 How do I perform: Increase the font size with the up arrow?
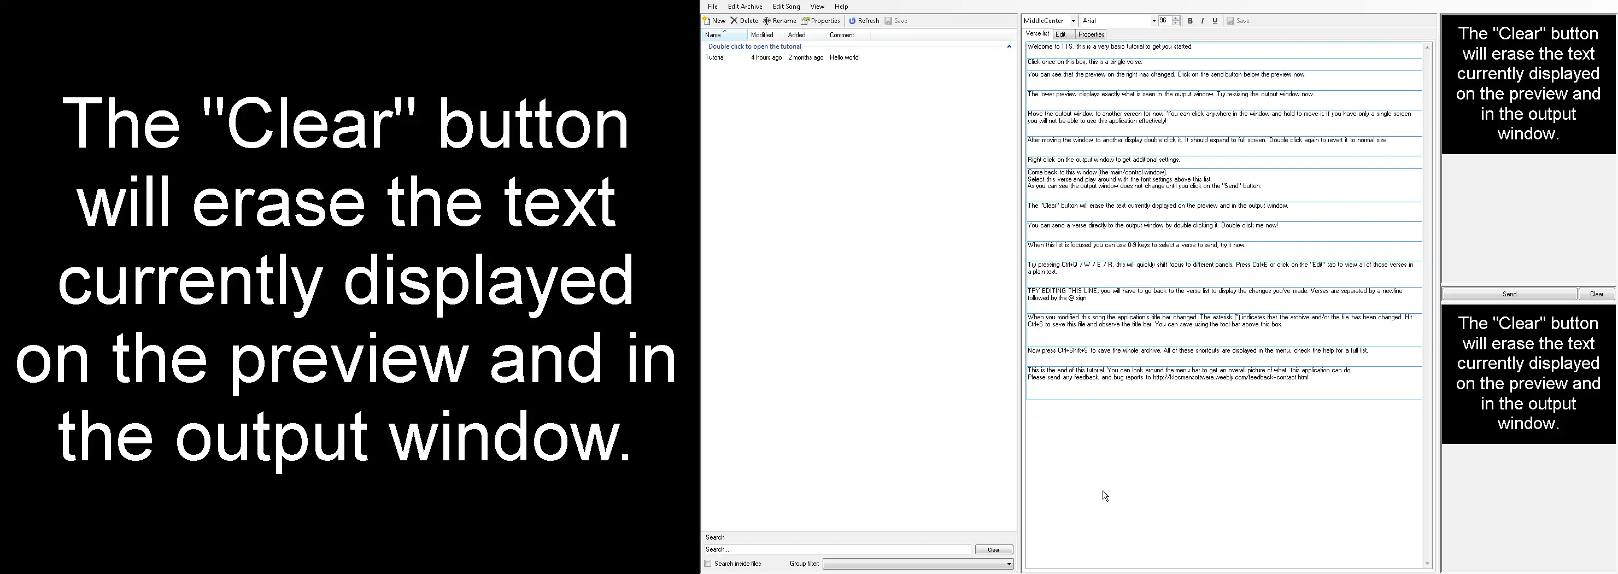(1176, 18)
